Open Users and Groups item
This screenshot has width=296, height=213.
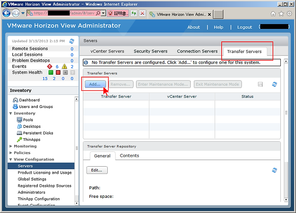click(36, 107)
